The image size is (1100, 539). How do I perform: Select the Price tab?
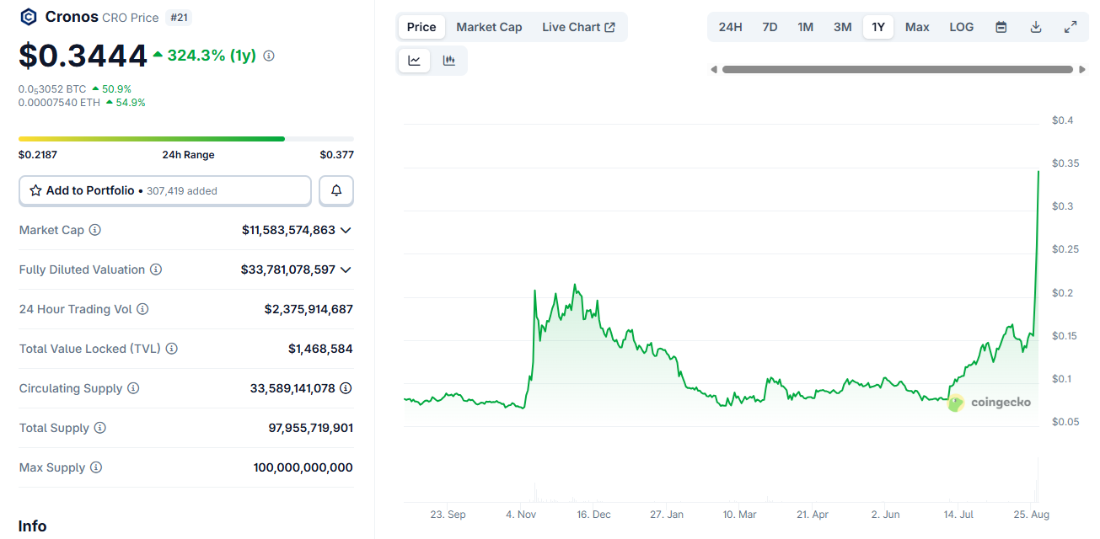pos(421,27)
